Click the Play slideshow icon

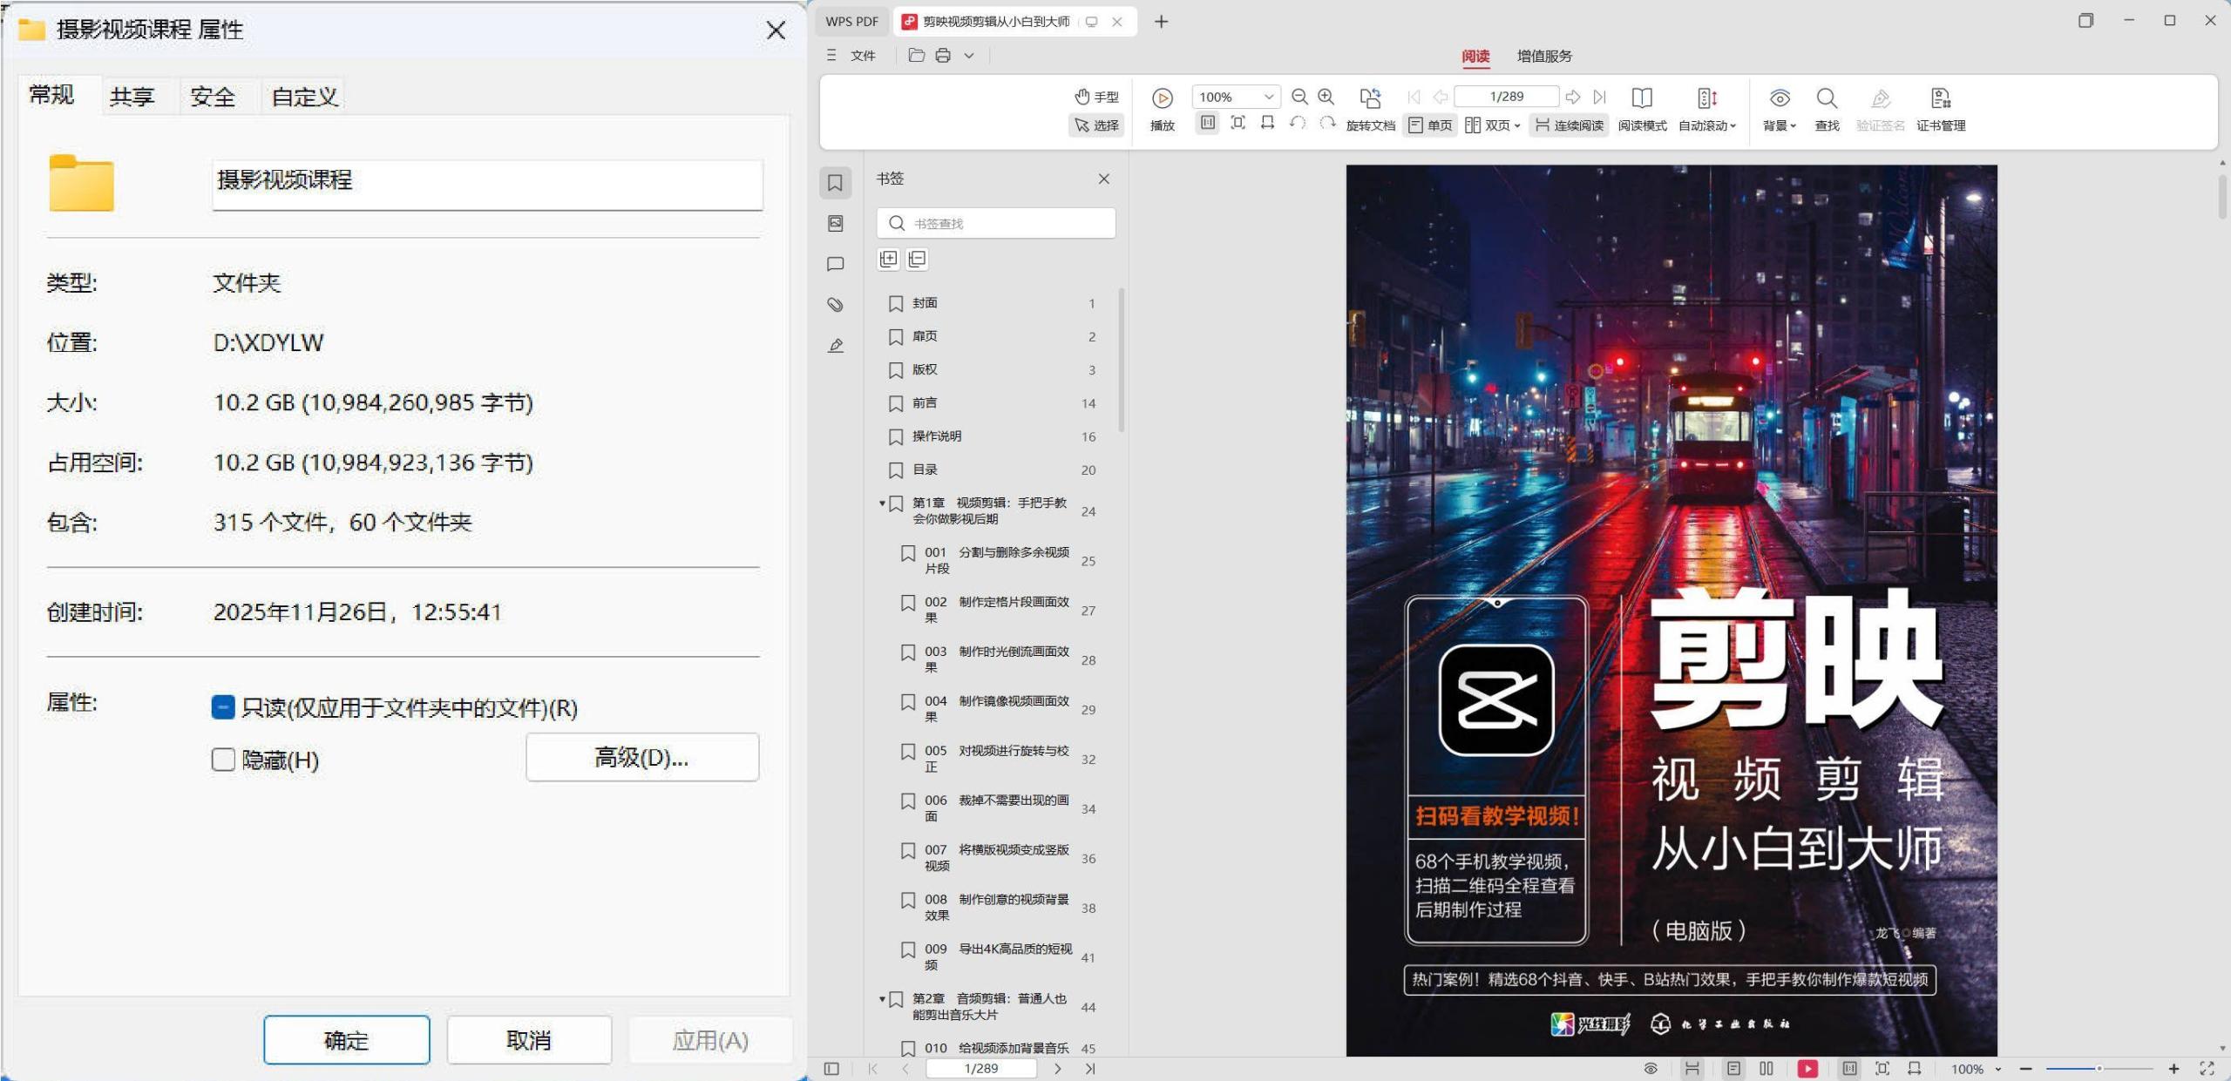tap(1162, 98)
